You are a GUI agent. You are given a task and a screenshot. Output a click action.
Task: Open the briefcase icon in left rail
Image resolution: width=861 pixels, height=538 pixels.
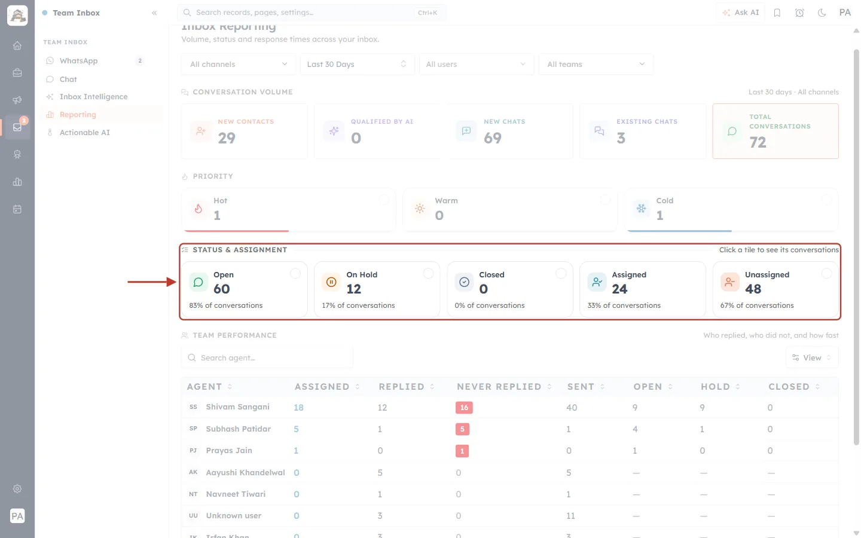click(x=17, y=72)
